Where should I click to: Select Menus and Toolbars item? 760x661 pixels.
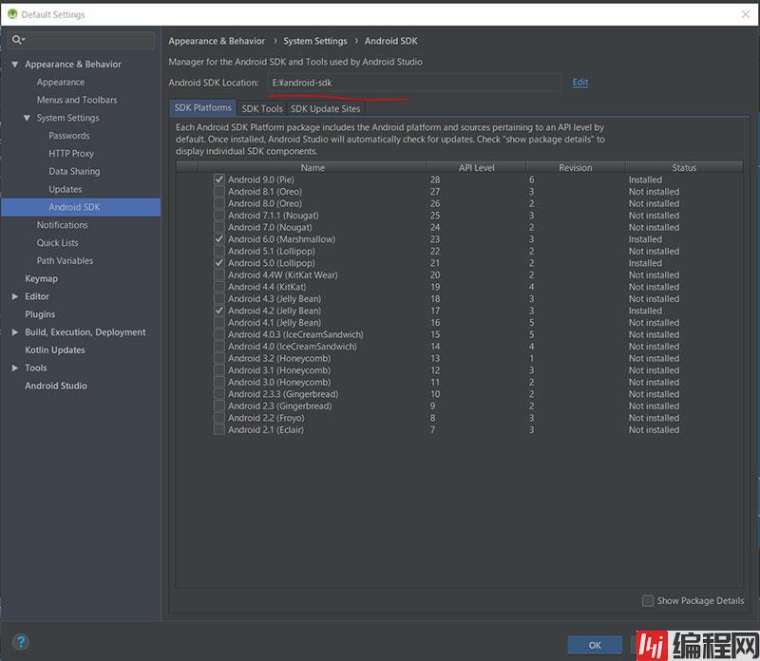coord(77,100)
